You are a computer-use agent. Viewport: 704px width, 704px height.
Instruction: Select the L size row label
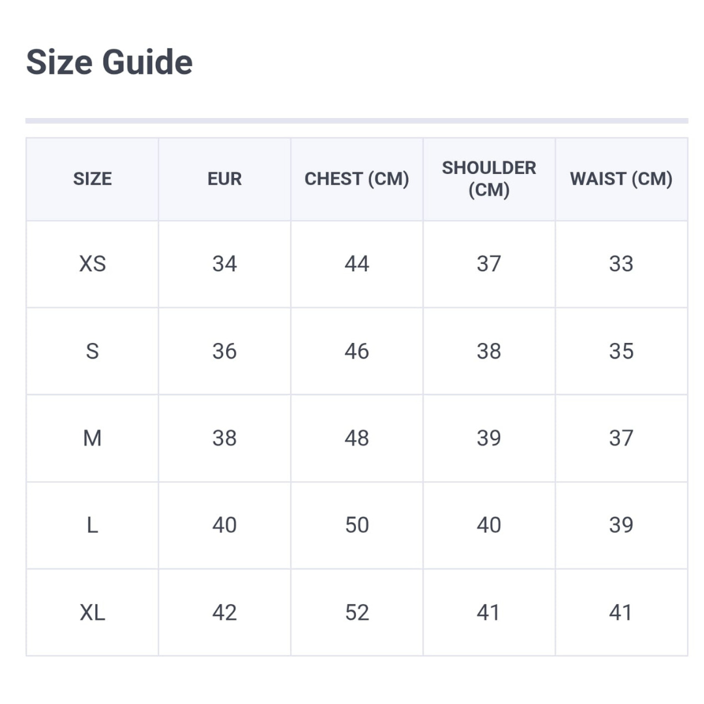(92, 525)
